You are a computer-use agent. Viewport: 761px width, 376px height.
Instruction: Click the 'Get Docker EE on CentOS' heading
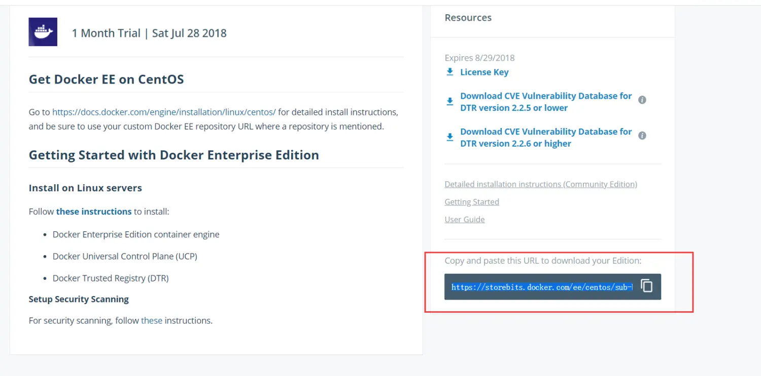106,79
